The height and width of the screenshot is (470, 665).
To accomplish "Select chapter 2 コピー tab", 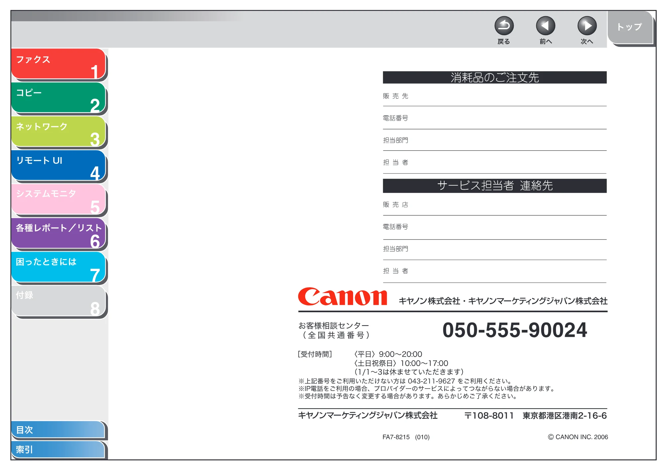I will (x=58, y=98).
